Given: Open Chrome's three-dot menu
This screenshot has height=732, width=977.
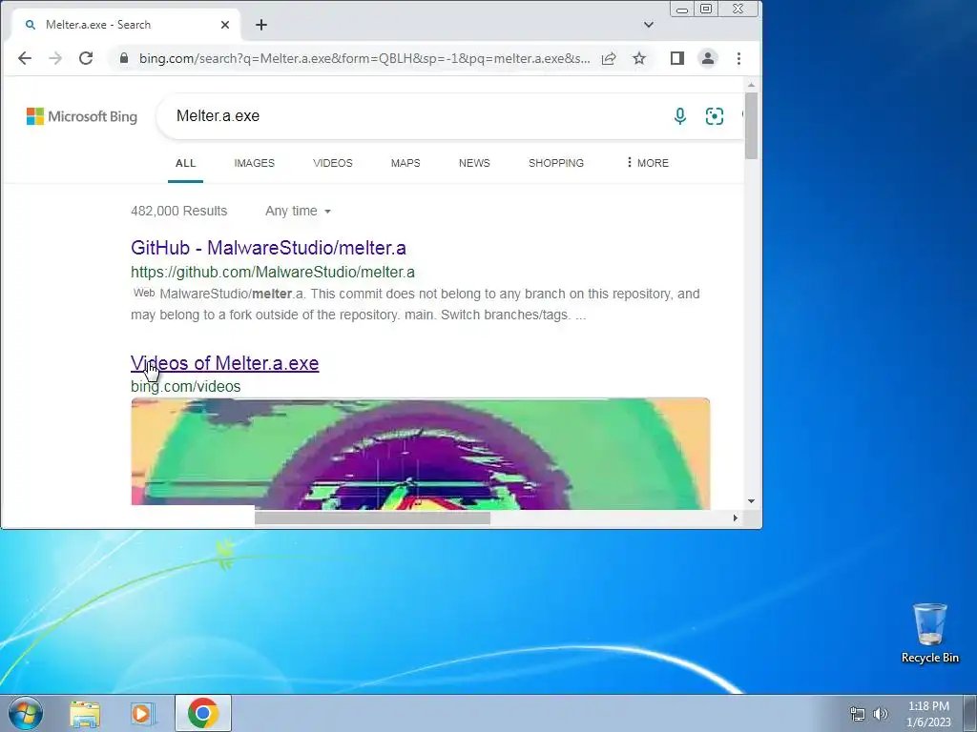Looking at the screenshot, I should point(739,58).
